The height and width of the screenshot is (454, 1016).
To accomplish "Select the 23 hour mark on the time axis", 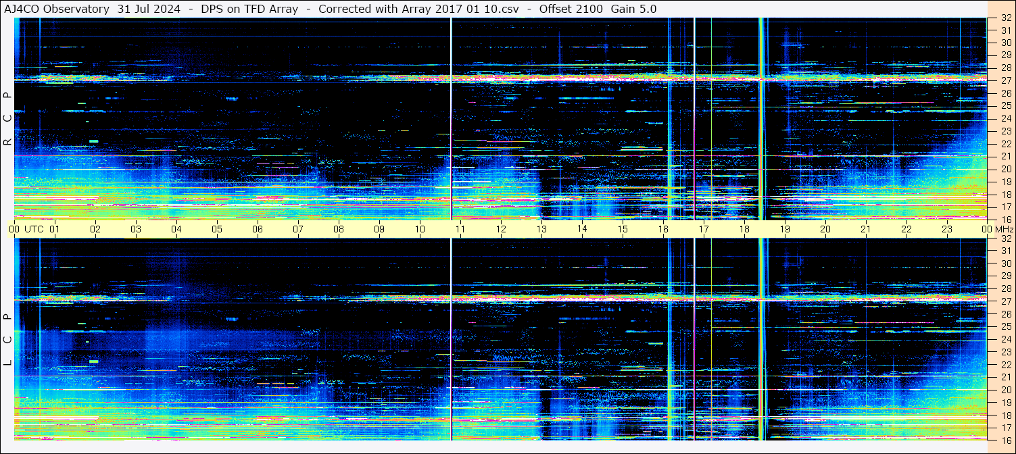I will pyautogui.click(x=947, y=229).
